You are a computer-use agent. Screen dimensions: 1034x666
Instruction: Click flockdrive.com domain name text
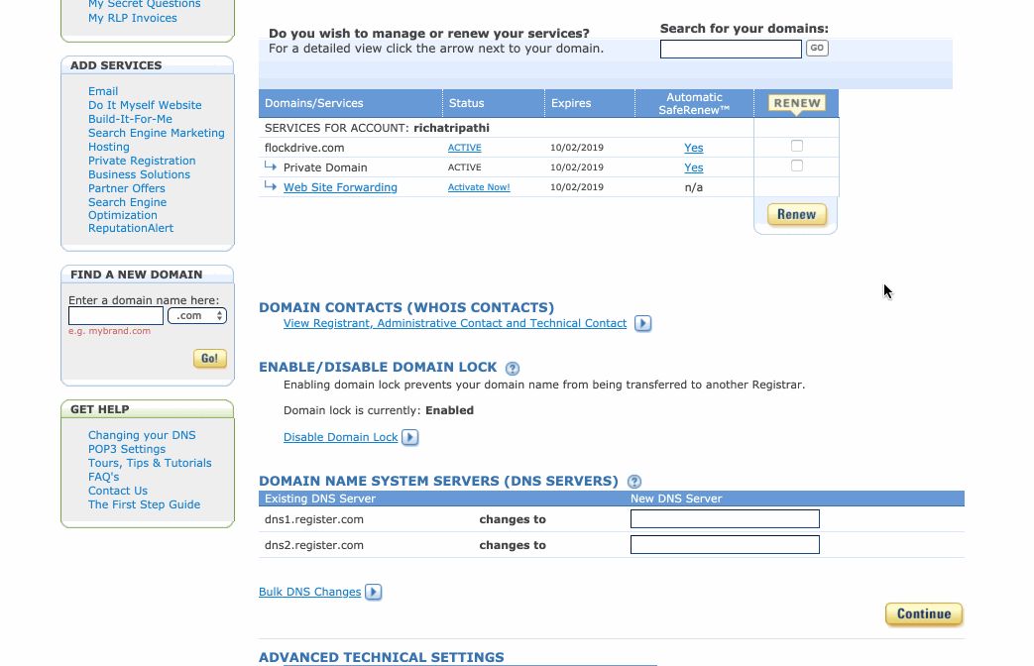pos(304,148)
